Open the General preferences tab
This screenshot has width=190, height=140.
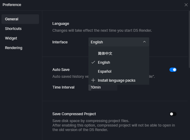[20, 19]
